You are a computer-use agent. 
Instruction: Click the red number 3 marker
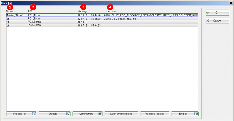[x=83, y=6]
